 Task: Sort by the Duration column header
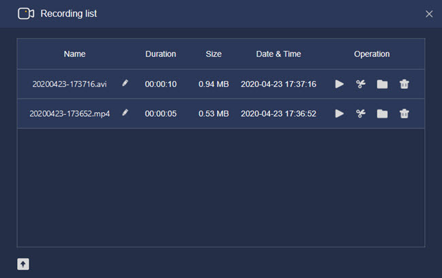click(x=160, y=54)
